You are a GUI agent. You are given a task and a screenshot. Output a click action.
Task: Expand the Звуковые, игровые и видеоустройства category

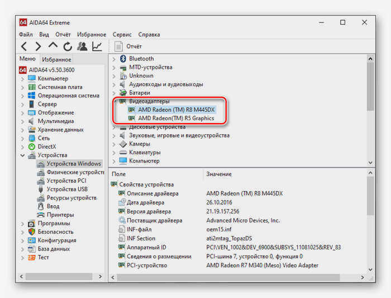point(114,136)
